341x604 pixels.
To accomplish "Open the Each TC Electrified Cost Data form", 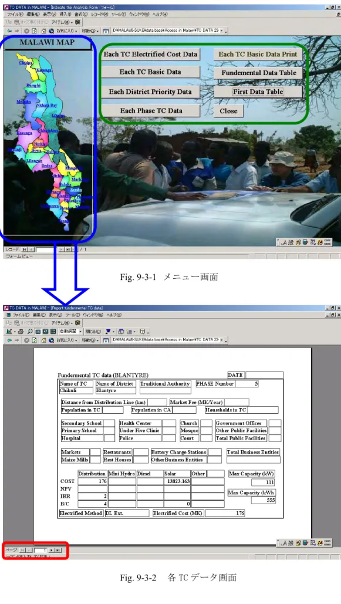I will (x=150, y=55).
